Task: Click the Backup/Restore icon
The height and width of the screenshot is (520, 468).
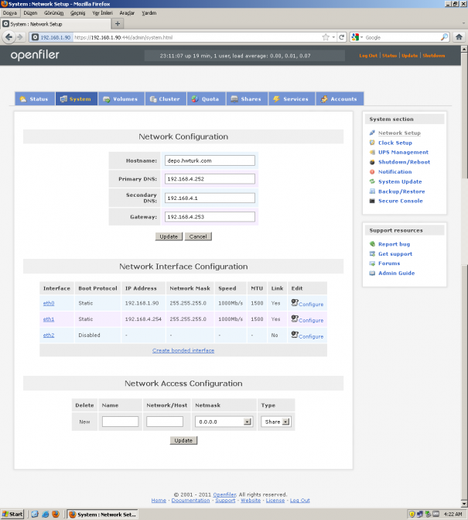Action: pos(372,191)
